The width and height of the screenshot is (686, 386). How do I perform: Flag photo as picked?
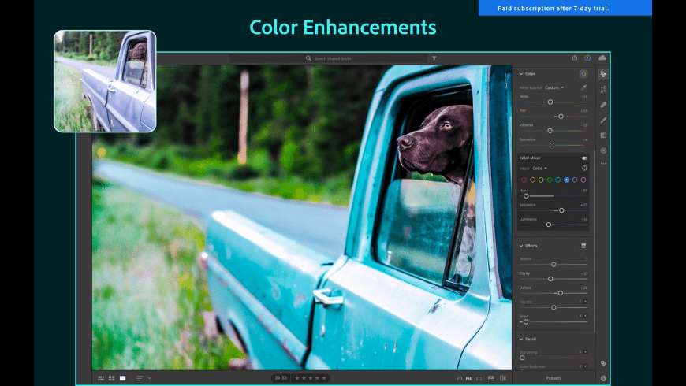278,378
